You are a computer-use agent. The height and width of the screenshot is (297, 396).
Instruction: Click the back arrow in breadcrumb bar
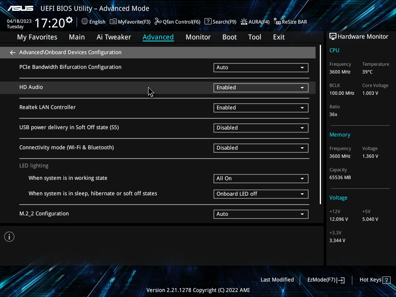tap(13, 53)
